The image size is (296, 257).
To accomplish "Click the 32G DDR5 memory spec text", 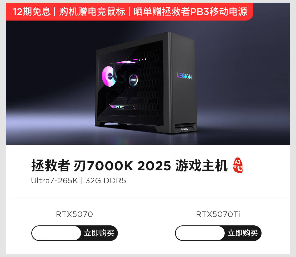I will pos(106,181).
